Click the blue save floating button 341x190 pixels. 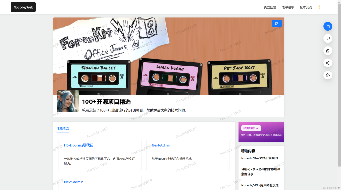click(327, 26)
